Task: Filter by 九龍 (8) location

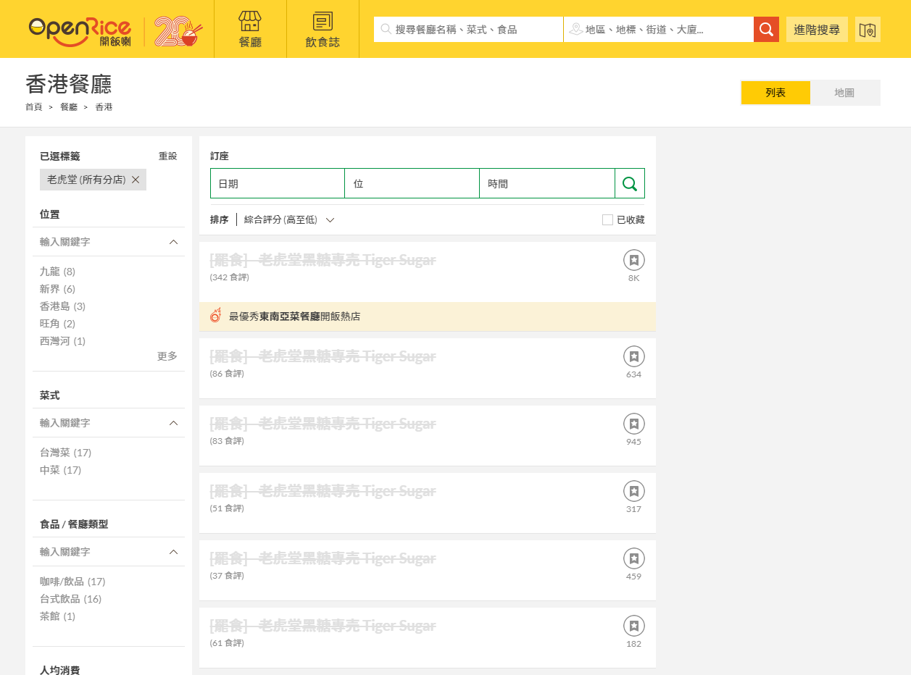Action: pos(57,272)
